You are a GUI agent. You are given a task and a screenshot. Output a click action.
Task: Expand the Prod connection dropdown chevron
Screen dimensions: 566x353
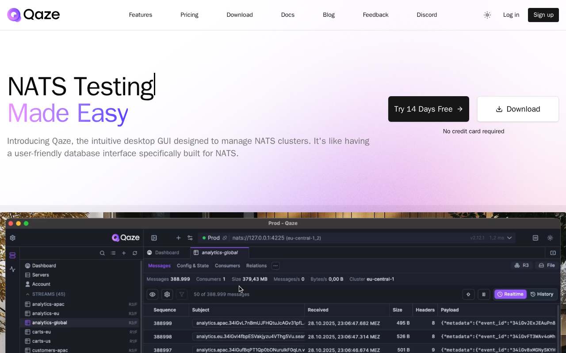pos(509,238)
